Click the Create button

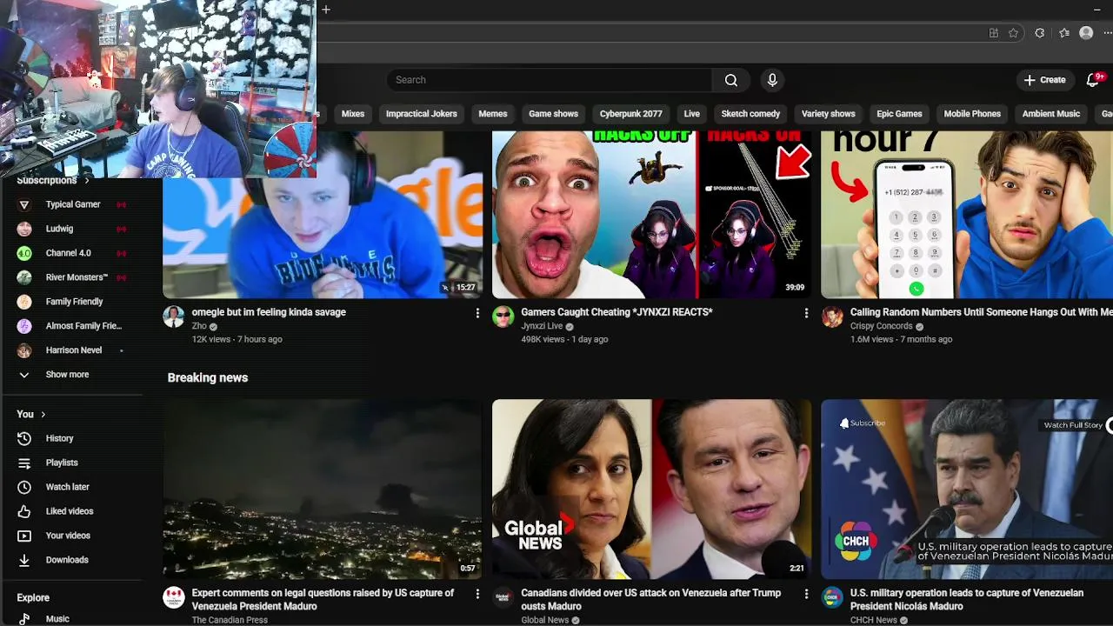click(1044, 80)
